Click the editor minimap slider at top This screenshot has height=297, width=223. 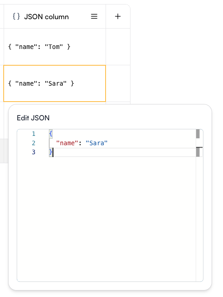pyautogui.click(x=198, y=134)
